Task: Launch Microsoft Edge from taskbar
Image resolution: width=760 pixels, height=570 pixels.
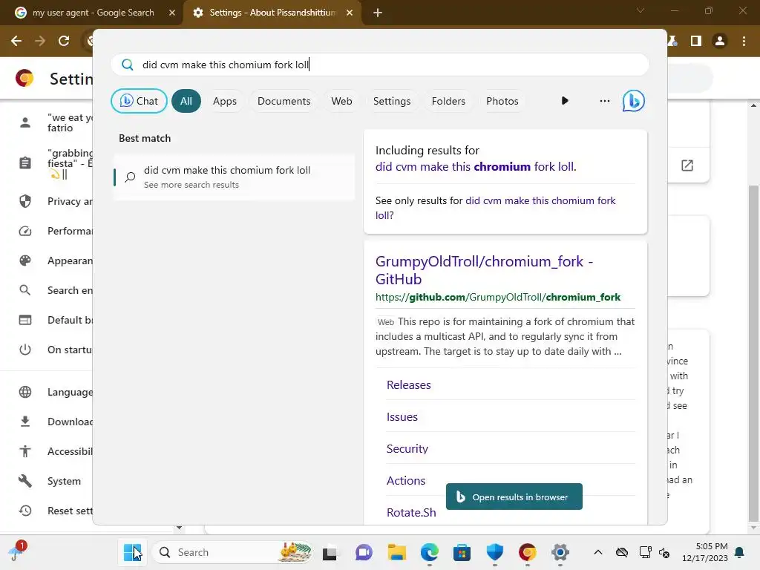Action: click(430, 552)
